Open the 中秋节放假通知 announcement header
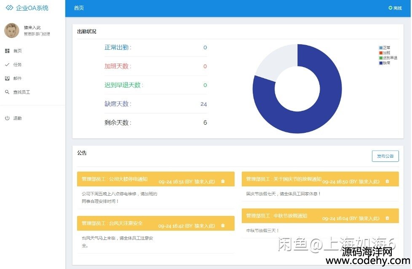The width and height of the screenshot is (412, 269). click(320, 216)
